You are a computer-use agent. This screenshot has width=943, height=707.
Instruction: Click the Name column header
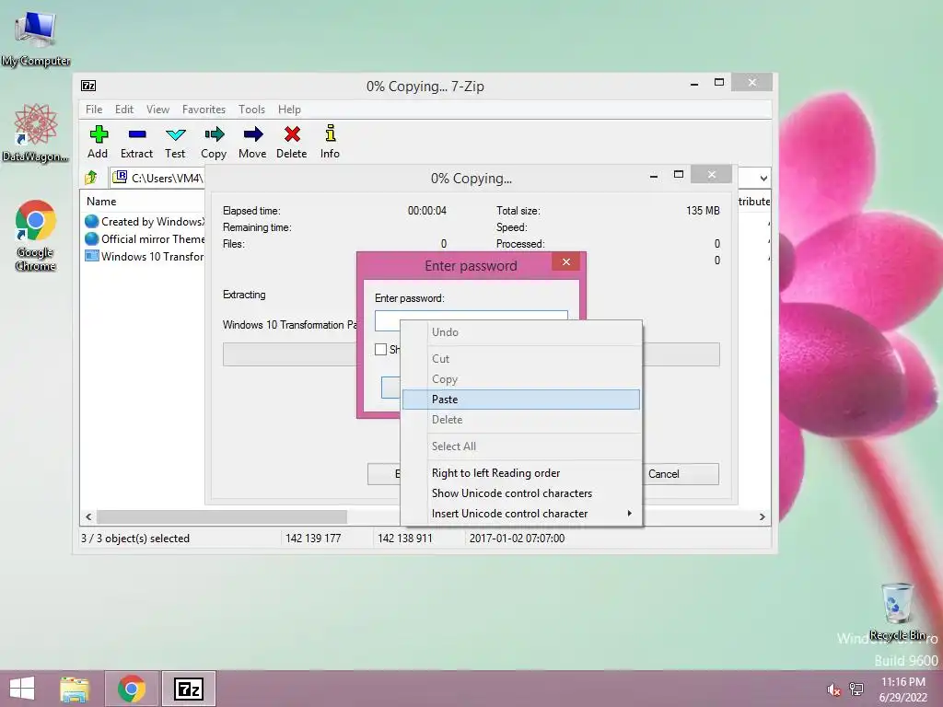(x=101, y=202)
